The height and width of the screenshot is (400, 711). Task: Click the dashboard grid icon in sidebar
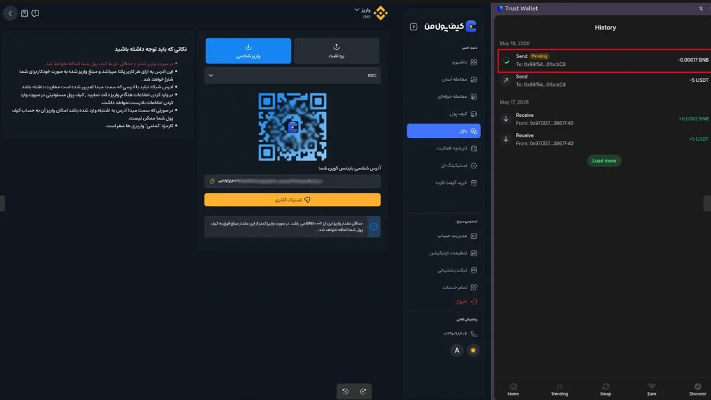point(473,62)
